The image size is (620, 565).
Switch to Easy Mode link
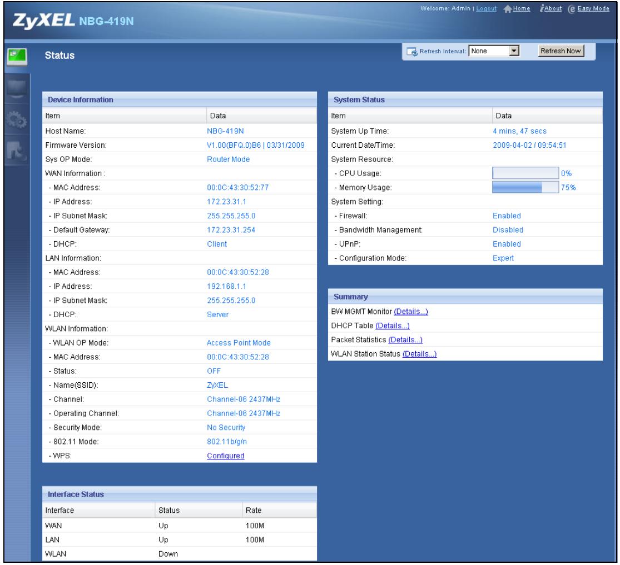tap(593, 9)
